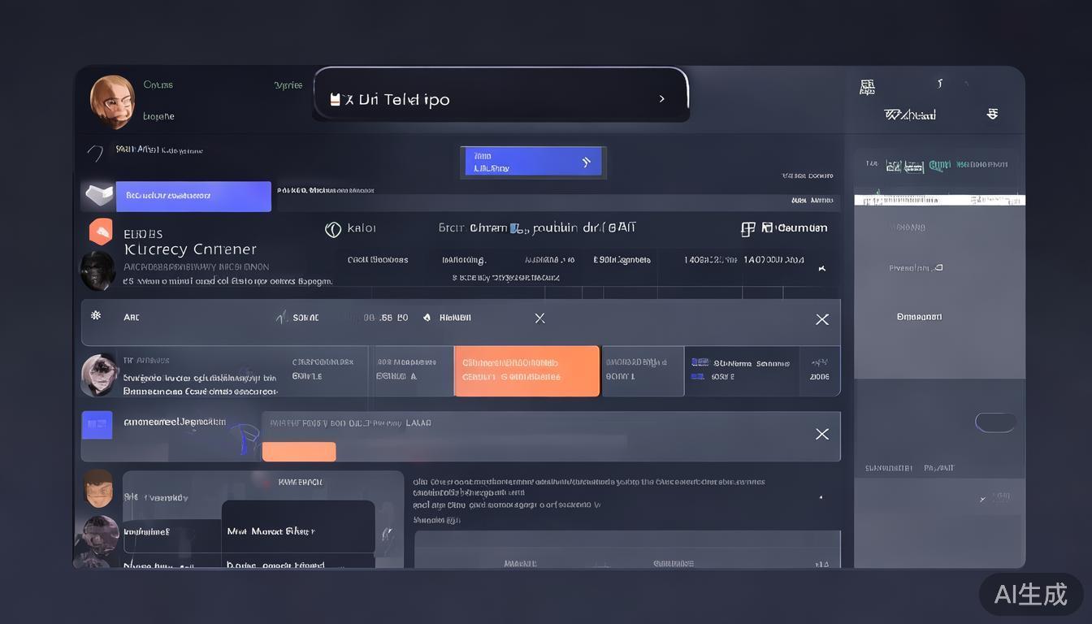Click the circular leaf icon before 'kaloi'
1092x624 pixels.
coord(332,229)
